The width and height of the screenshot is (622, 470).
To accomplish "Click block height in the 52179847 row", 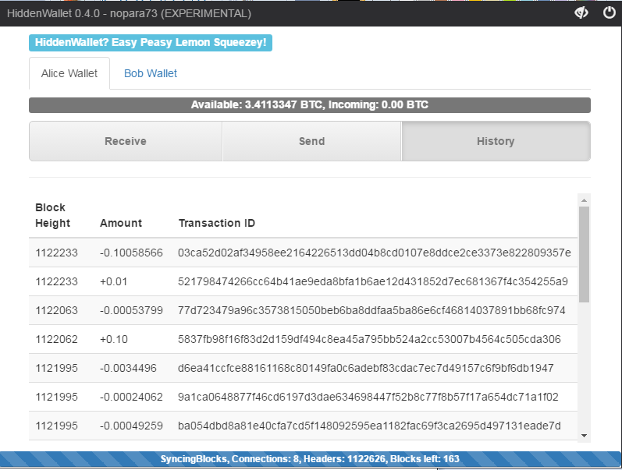I will pos(56,281).
